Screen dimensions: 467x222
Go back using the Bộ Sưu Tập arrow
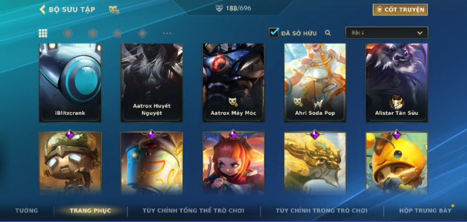[42, 9]
